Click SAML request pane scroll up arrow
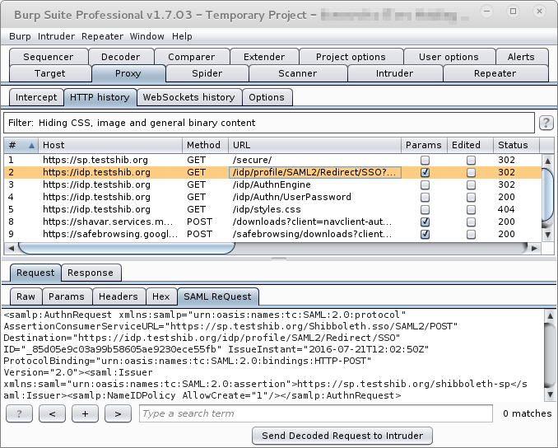The height and width of the screenshot is (448, 558). 550,315
